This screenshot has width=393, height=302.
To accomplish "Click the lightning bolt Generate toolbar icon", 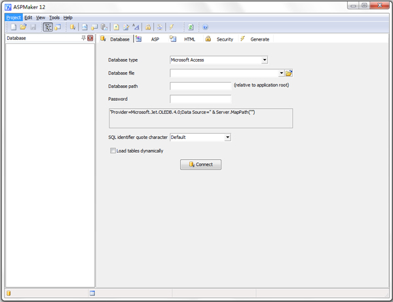I will 172,28.
